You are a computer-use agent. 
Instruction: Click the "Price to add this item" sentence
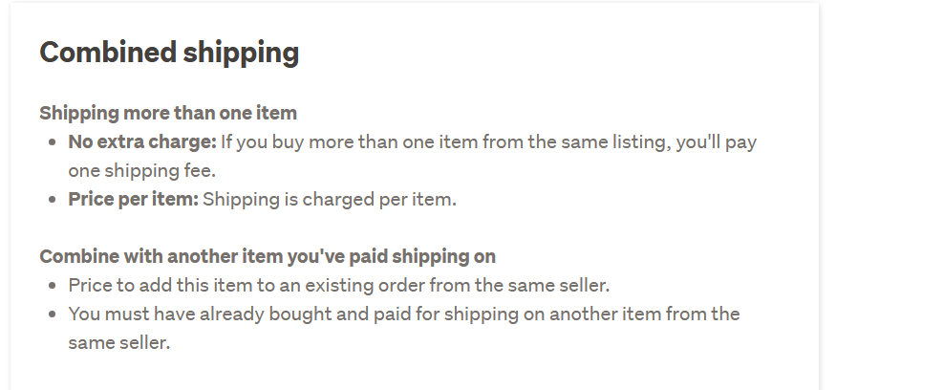pos(338,285)
